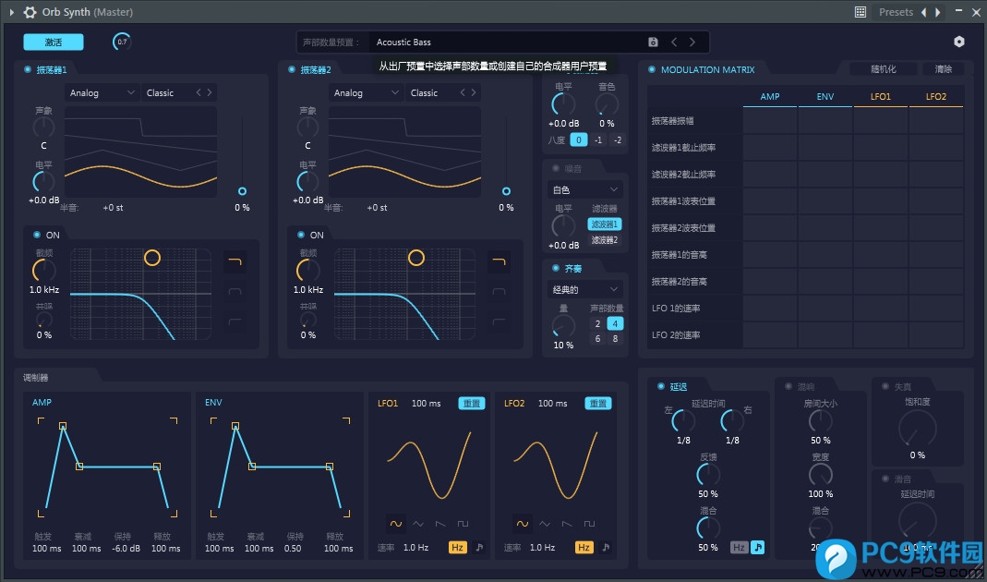
Task: Choose sawtooth waveform for LFO2
Action: click(567, 524)
